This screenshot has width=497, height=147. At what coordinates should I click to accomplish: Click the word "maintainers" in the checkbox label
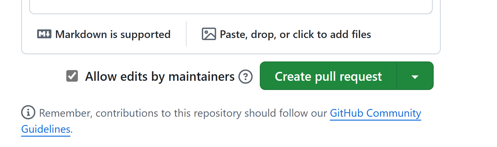[201, 77]
